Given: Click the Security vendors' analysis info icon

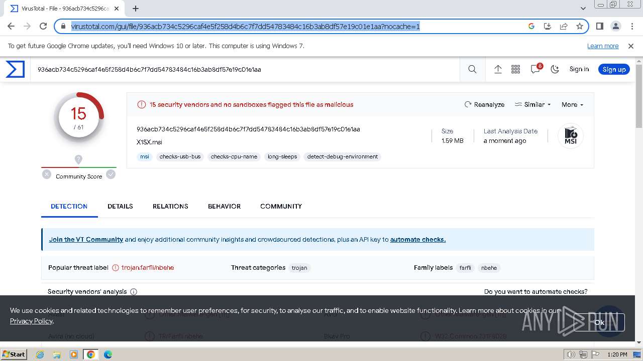Looking at the screenshot, I should [x=134, y=291].
